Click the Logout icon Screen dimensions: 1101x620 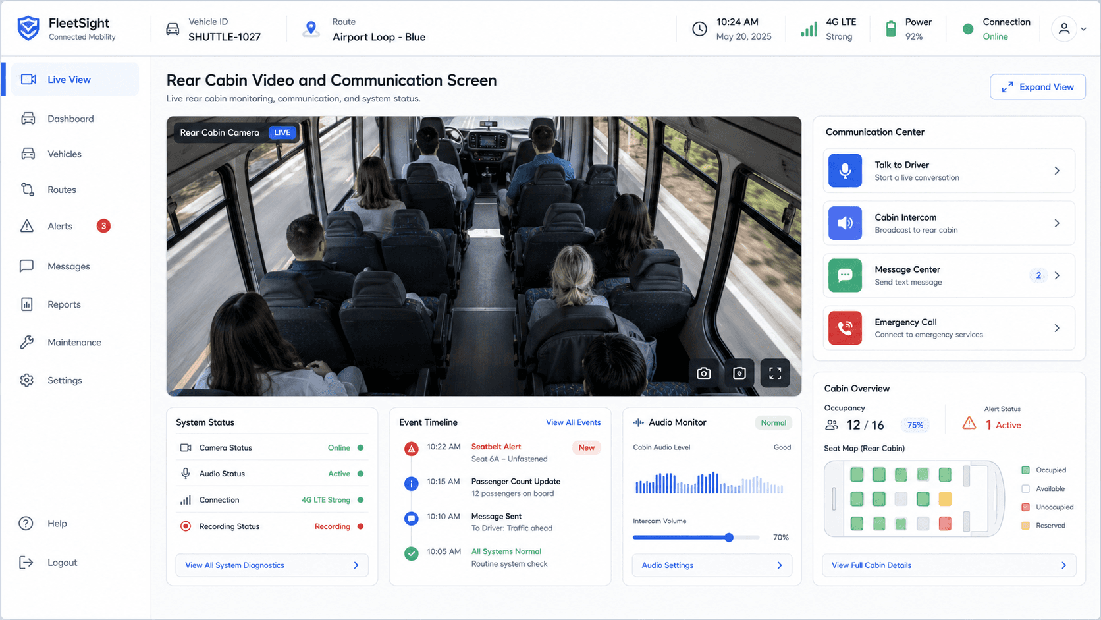coord(26,562)
